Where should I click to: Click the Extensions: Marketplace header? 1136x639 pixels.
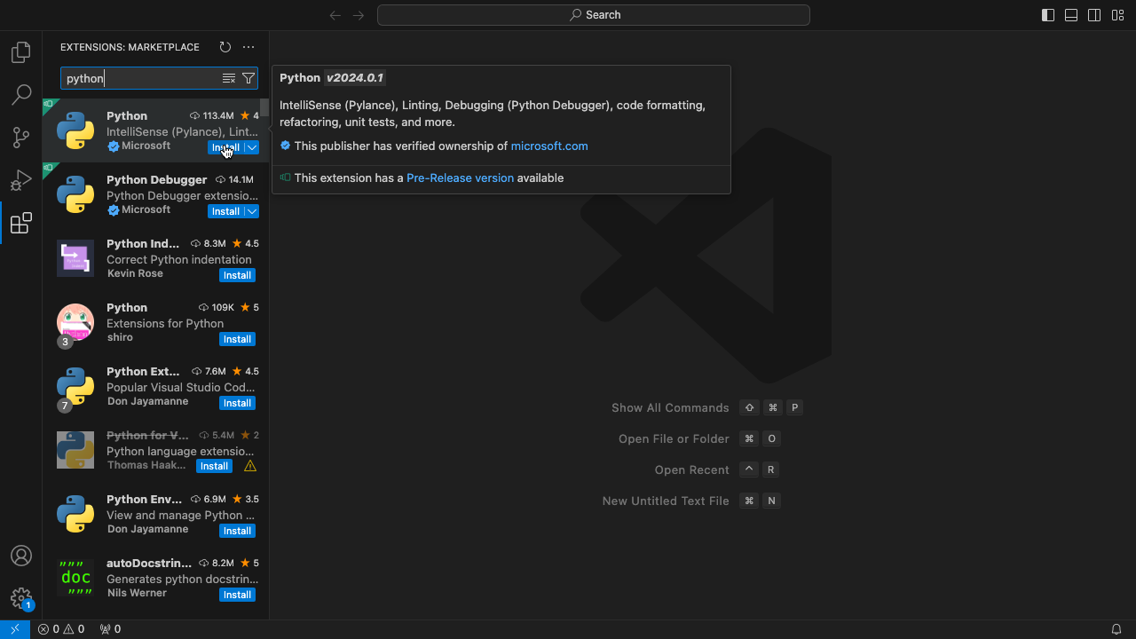pyautogui.click(x=130, y=47)
